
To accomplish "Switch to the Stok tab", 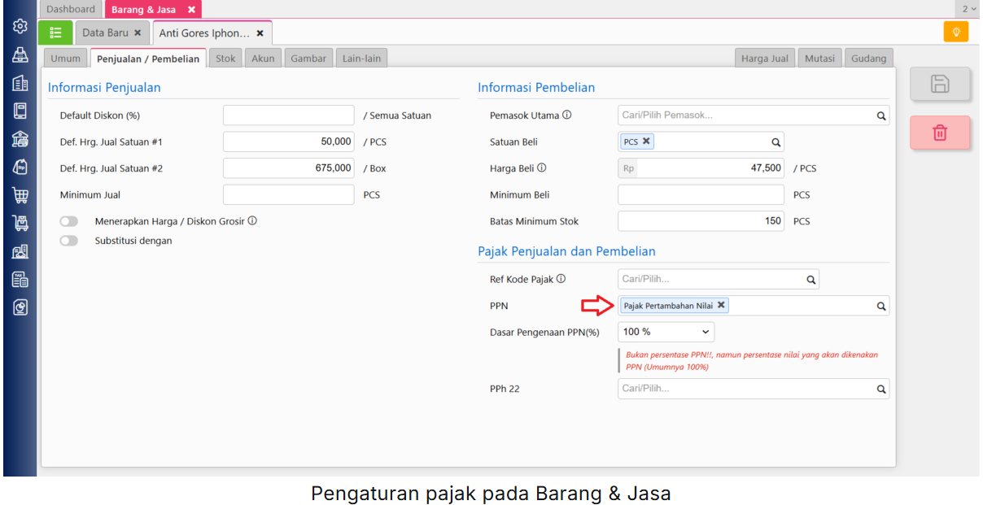I will tap(225, 59).
